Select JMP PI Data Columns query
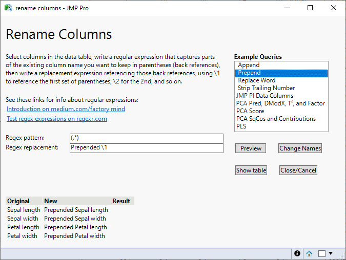This screenshot has width=346, height=260. point(264,96)
